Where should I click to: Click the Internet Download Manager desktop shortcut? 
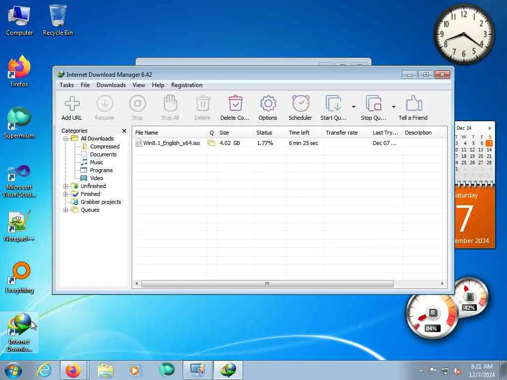click(19, 332)
